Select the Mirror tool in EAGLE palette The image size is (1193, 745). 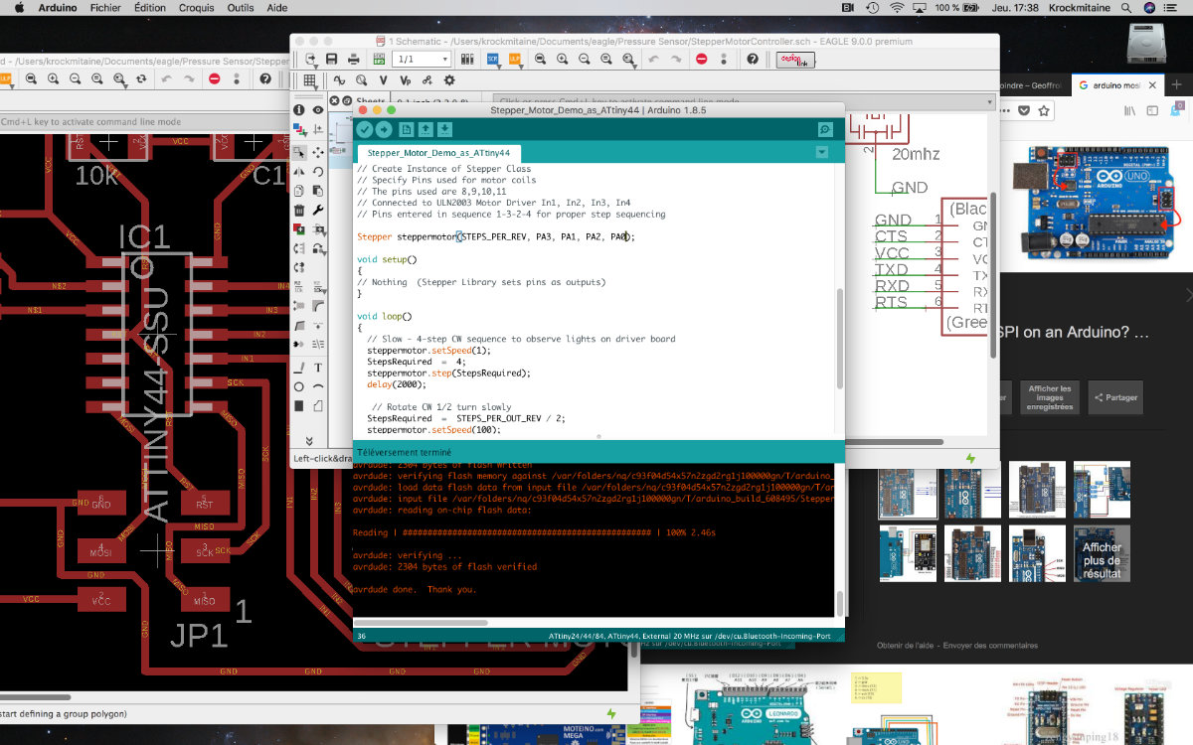coord(299,172)
